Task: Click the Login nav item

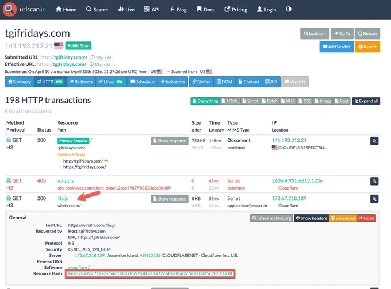Action: [x=267, y=9]
